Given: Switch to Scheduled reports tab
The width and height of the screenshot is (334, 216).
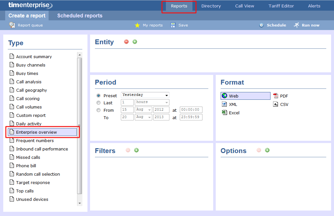Looking at the screenshot, I should (80, 15).
